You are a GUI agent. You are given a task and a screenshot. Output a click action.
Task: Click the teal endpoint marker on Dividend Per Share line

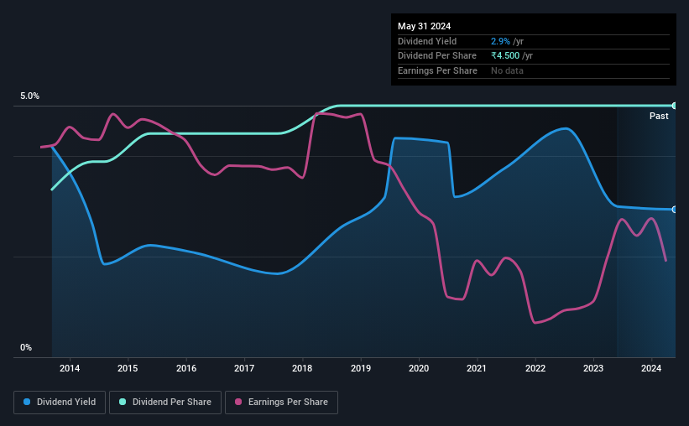pos(675,106)
